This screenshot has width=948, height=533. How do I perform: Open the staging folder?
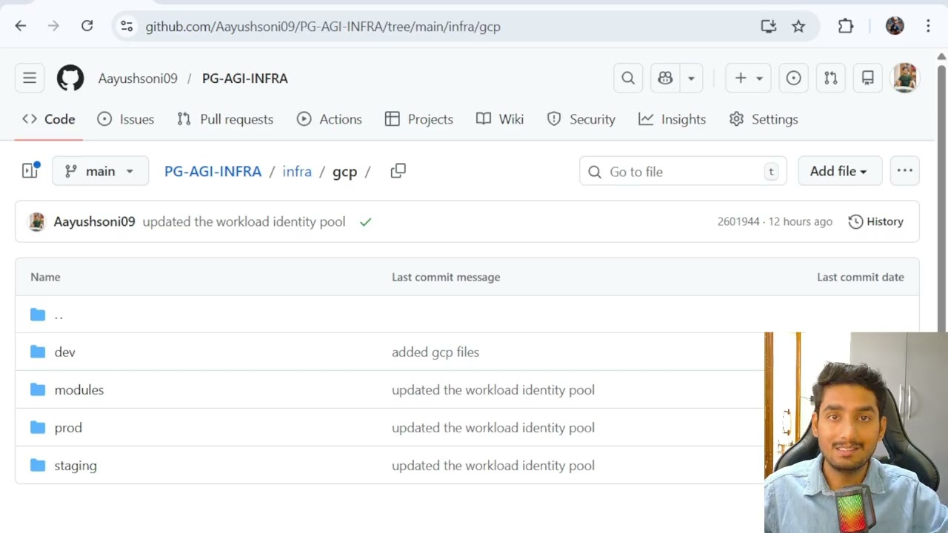(76, 466)
